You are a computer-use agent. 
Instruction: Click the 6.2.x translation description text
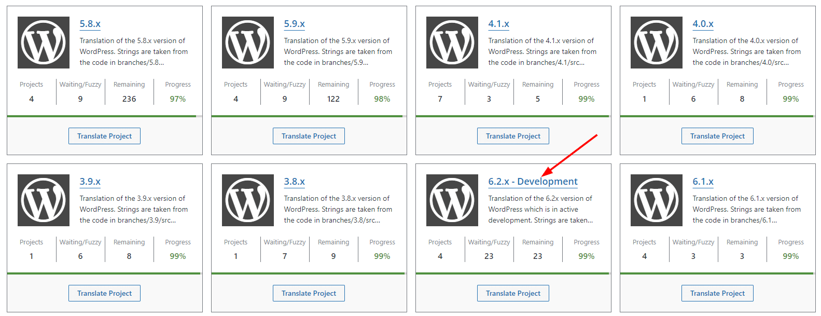point(540,209)
